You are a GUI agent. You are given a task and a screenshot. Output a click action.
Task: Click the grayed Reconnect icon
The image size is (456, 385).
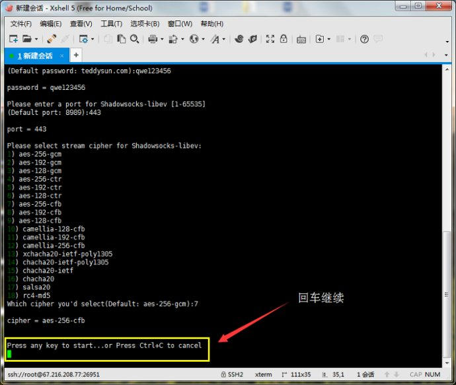(x=65, y=39)
